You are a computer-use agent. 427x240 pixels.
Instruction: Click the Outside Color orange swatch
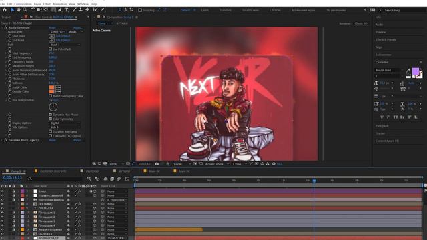[x=51, y=92]
